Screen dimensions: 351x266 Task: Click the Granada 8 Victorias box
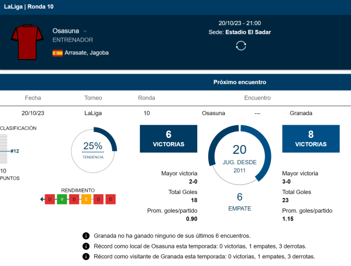pos(311,138)
